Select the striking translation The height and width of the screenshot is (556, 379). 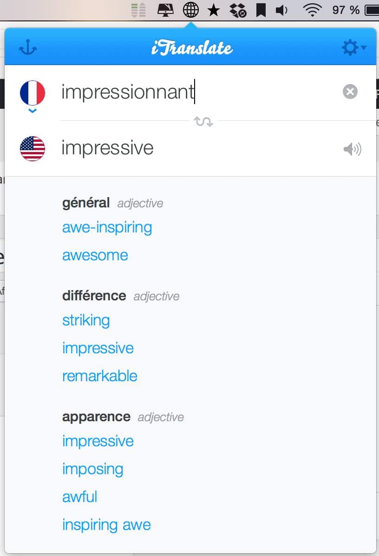(x=86, y=321)
